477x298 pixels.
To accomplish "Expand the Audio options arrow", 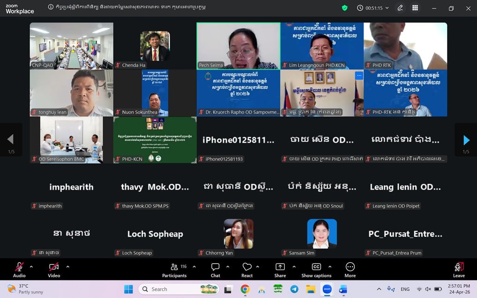I will [x=31, y=267].
